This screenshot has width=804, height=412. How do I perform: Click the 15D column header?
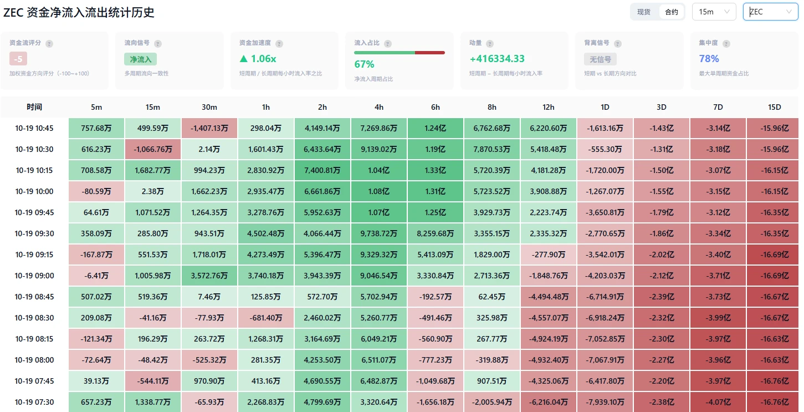pyautogui.click(x=775, y=107)
